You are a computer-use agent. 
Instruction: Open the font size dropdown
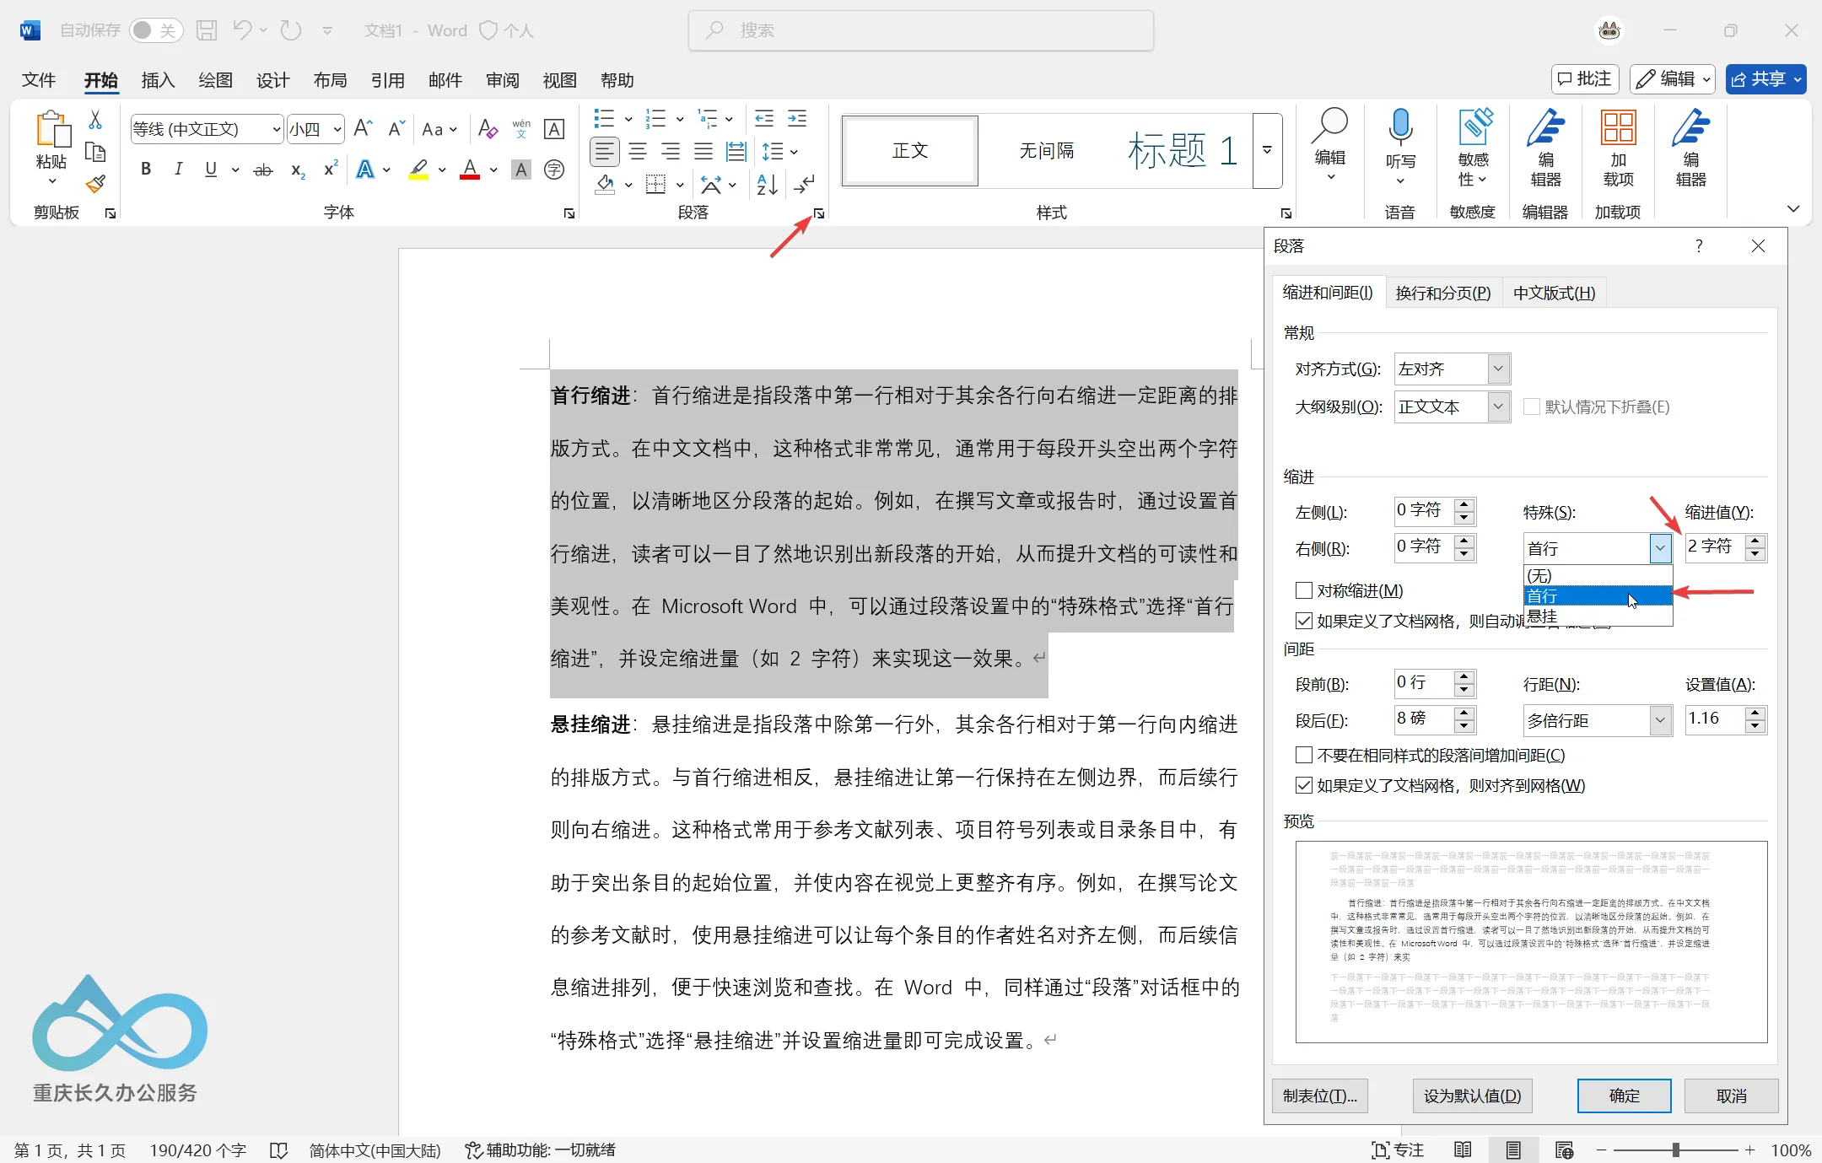click(x=337, y=129)
